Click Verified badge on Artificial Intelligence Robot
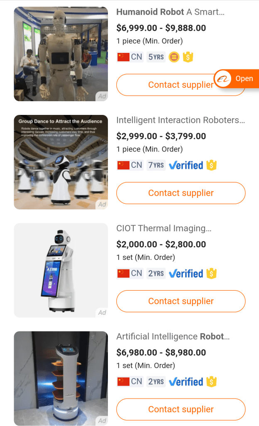The width and height of the screenshot is (259, 426). [x=186, y=381]
